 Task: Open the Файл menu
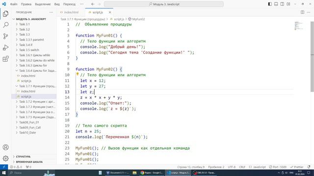pos(14,4)
